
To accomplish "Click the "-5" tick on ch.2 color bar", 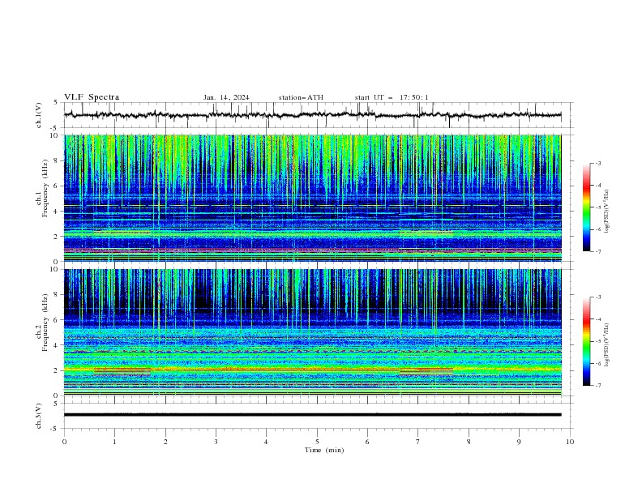I will tap(598, 341).
